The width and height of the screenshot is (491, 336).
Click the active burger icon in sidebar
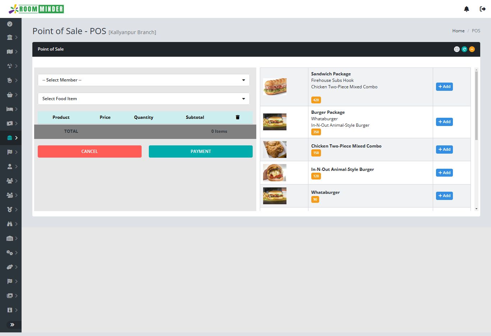10,138
